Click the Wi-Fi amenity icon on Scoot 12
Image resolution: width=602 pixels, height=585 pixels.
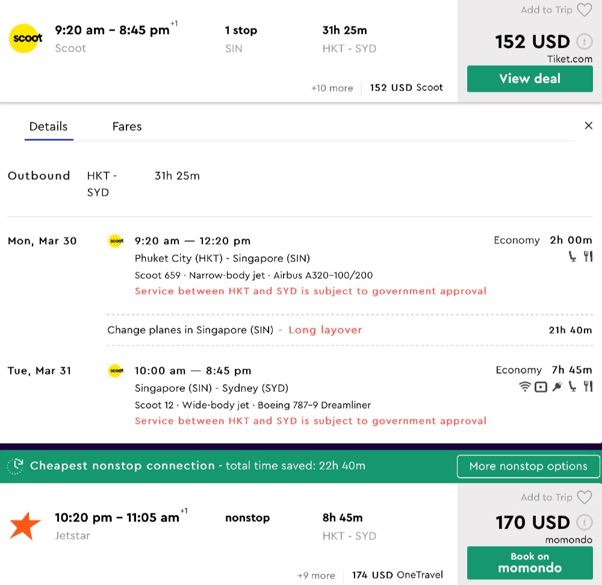[525, 387]
